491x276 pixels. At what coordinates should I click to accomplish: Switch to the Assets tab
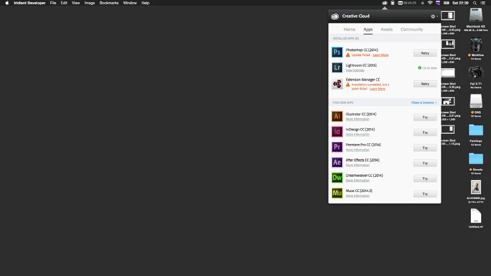pos(386,29)
